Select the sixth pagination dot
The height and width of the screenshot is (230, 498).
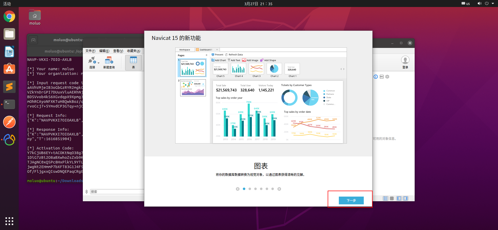(x=273, y=189)
